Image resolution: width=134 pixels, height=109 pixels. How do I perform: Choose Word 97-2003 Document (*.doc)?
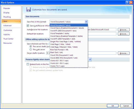pyautogui.click(x=69, y=31)
